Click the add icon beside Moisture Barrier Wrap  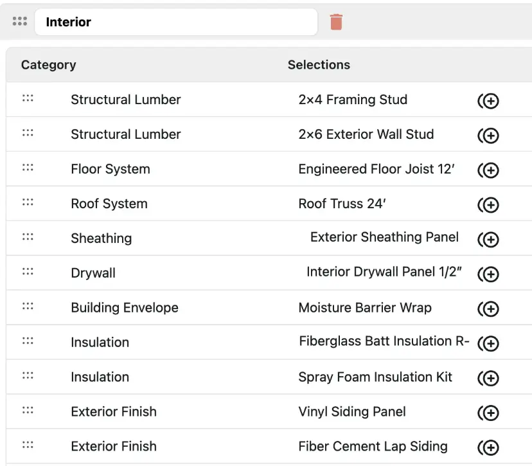click(489, 309)
